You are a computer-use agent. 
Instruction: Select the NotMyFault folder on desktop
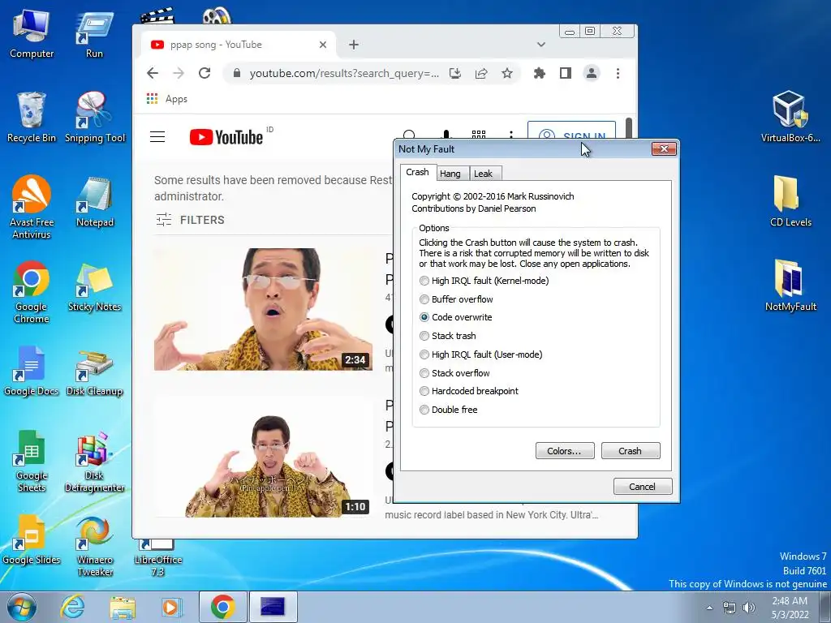(790, 285)
